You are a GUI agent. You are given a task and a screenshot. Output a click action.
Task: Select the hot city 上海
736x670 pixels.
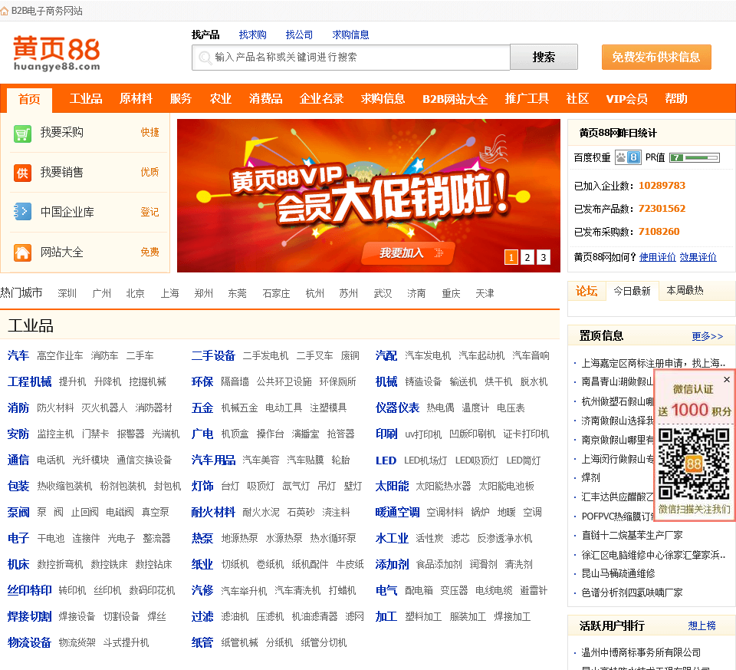click(x=170, y=294)
